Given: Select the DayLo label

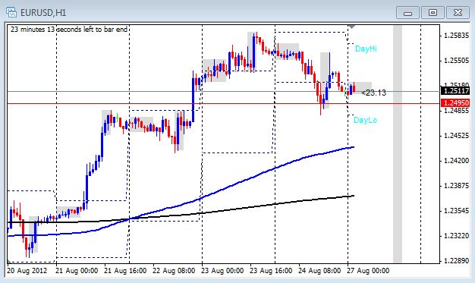Looking at the screenshot, I should pos(365,120).
